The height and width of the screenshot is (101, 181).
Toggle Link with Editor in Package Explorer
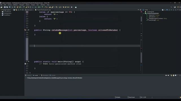(16, 10)
